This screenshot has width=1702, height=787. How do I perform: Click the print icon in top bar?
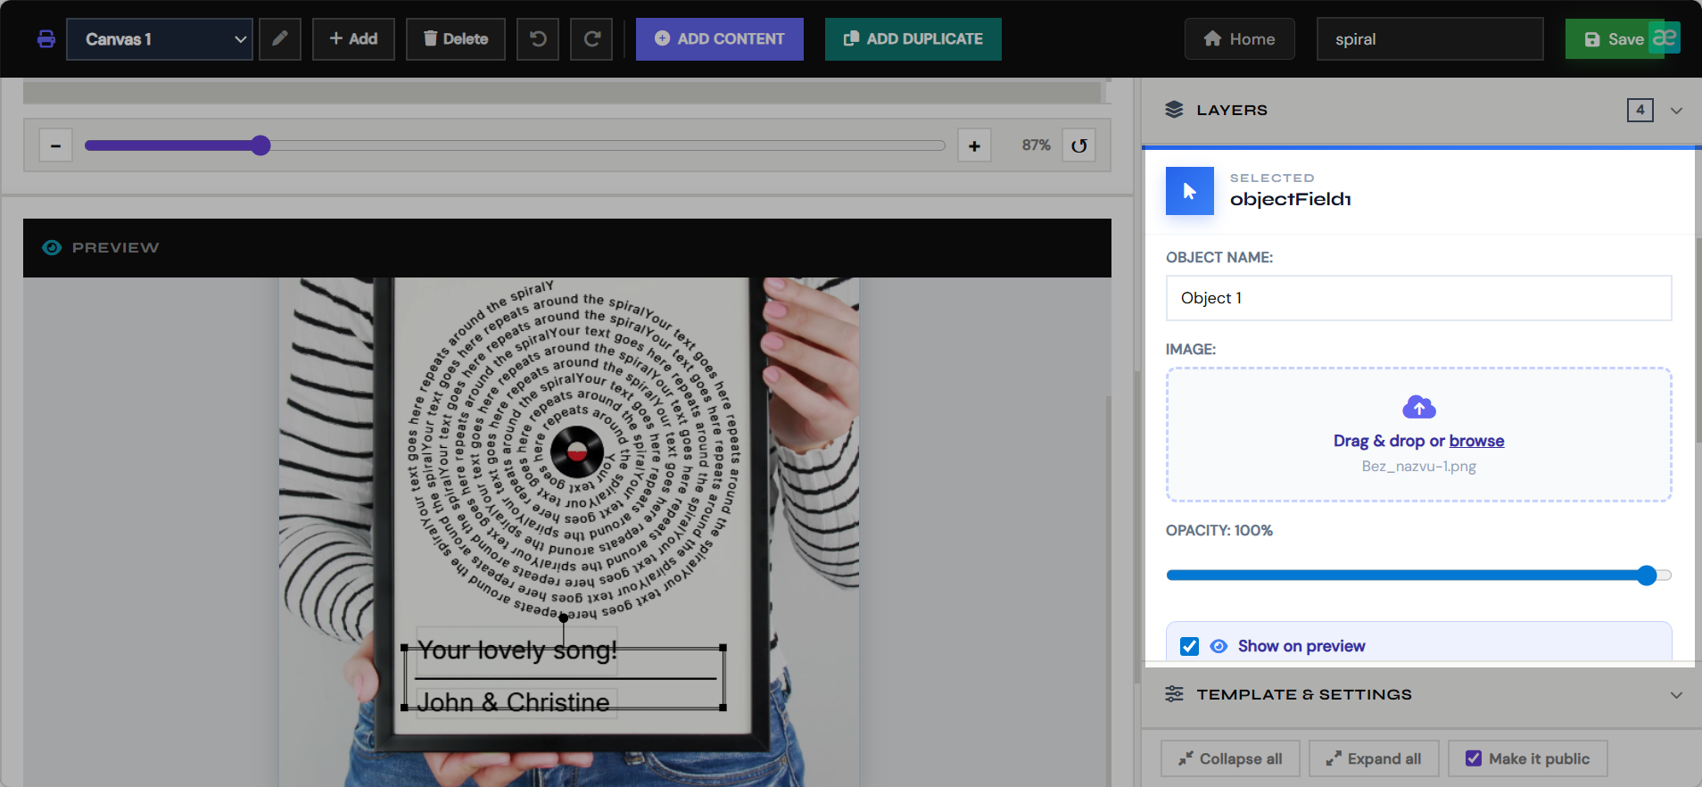click(46, 39)
